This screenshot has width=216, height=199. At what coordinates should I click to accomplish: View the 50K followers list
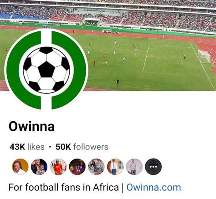coord(82,147)
